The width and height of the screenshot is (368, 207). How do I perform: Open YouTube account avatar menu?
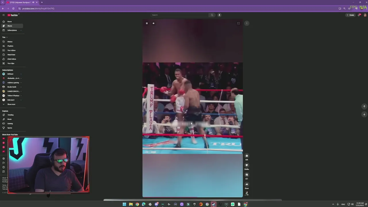tap(365, 15)
